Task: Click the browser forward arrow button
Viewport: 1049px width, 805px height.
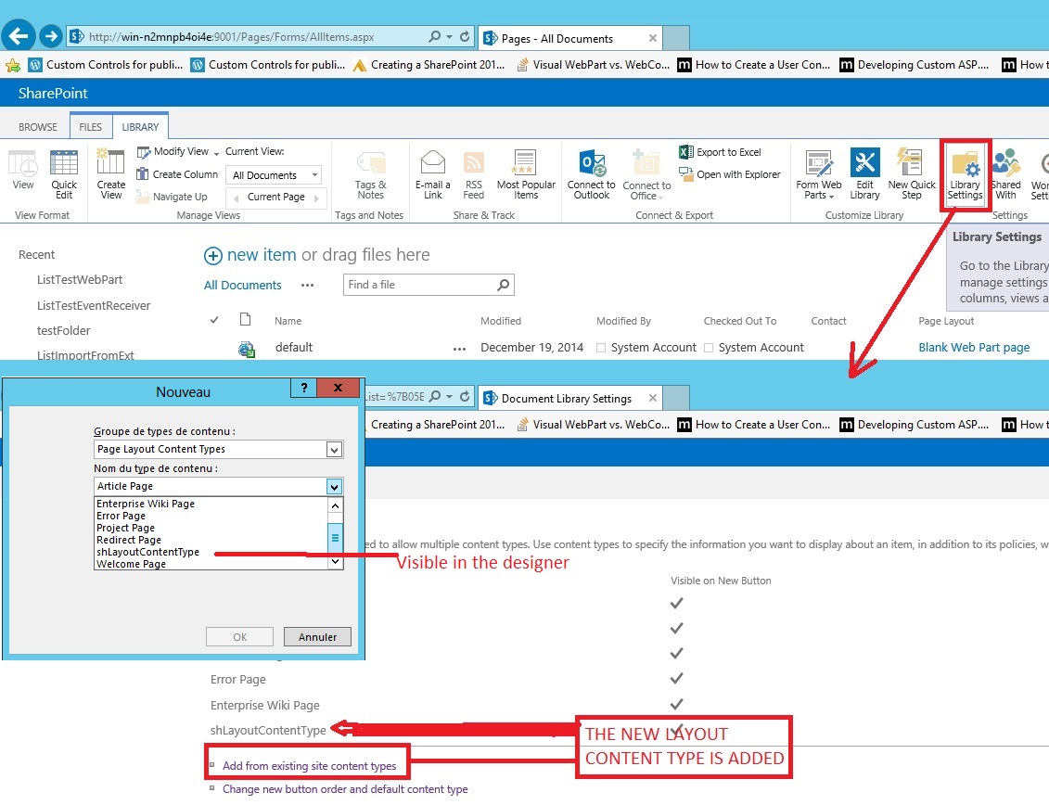Action: [x=51, y=36]
